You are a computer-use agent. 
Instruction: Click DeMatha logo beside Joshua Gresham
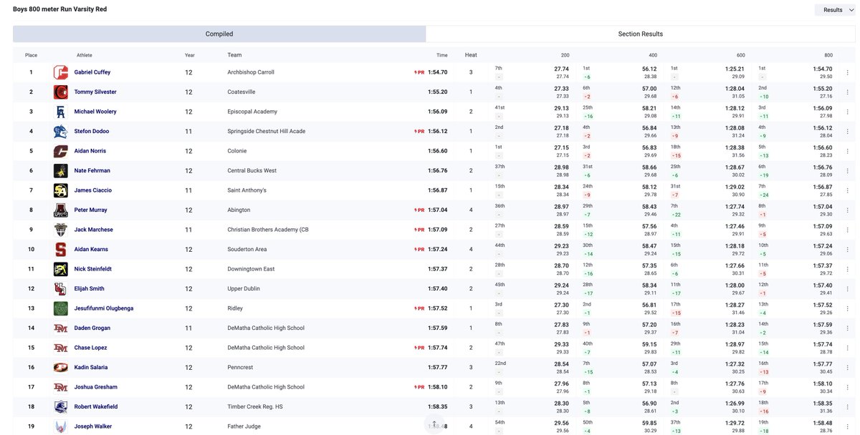60,387
